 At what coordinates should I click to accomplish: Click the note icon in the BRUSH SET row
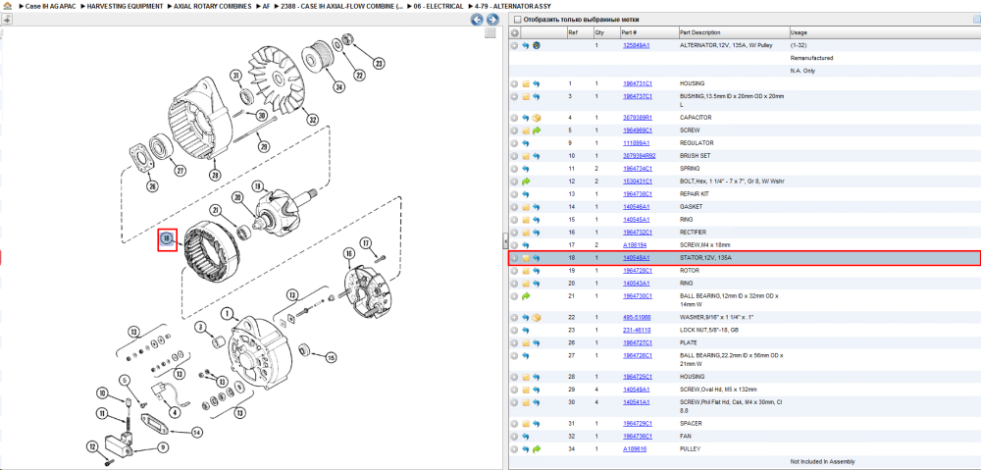(526, 156)
